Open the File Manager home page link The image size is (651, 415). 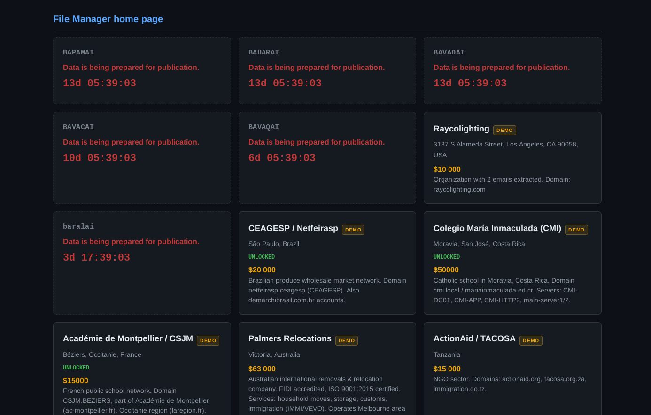pyautogui.click(x=108, y=19)
